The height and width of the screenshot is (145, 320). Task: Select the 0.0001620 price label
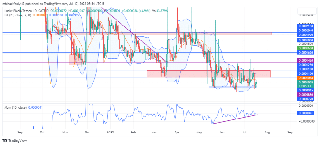coord(305,52)
